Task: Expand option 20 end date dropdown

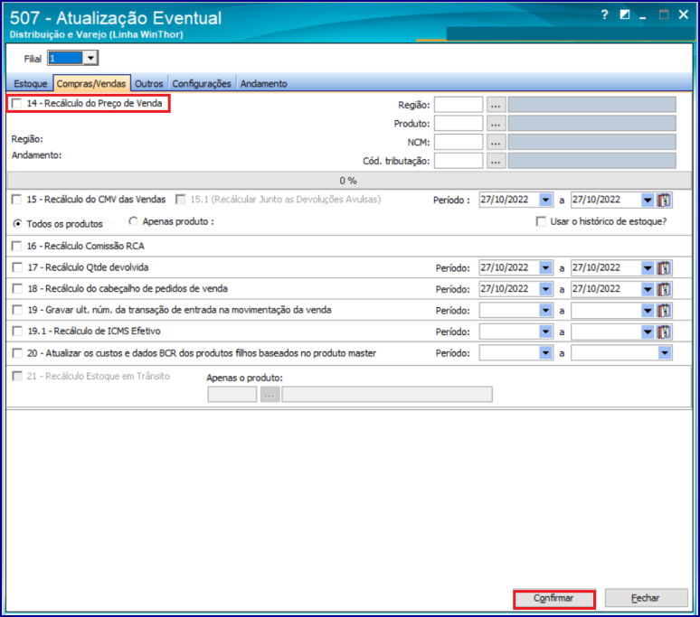Action: pyautogui.click(x=665, y=353)
